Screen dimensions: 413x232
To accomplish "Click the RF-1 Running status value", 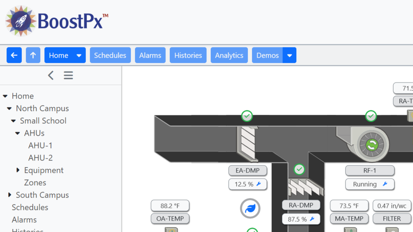I will pos(365,184).
